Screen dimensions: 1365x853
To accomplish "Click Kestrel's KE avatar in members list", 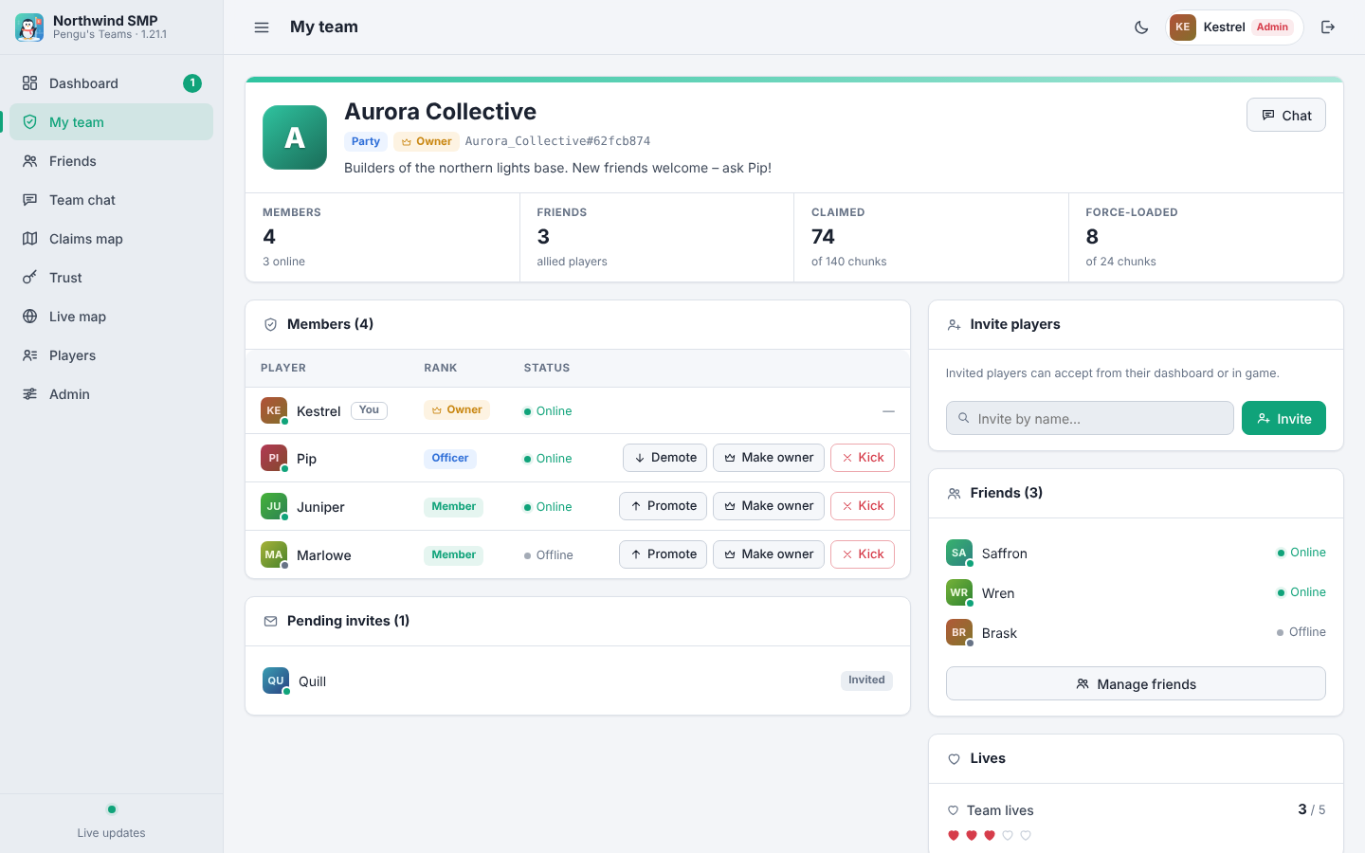I will coord(274,410).
